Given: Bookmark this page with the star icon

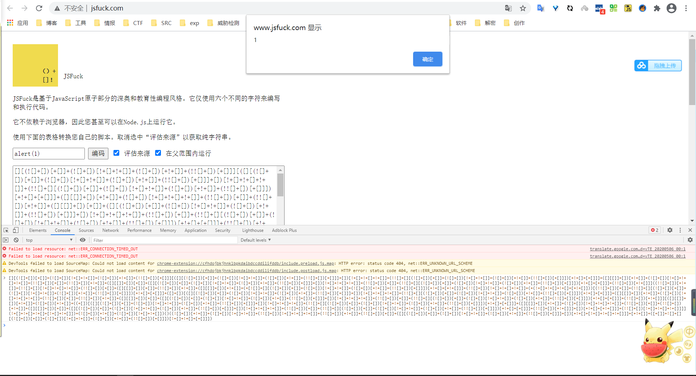Looking at the screenshot, I should (523, 8).
